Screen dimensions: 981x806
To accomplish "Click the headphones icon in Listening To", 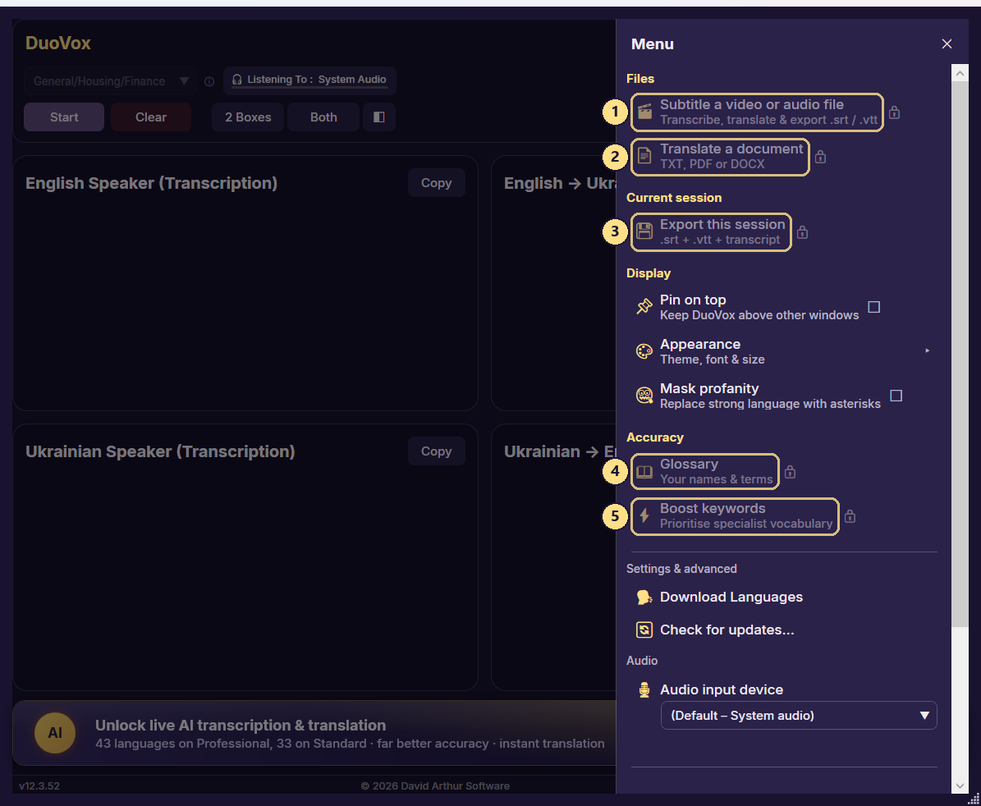I will pyautogui.click(x=237, y=80).
